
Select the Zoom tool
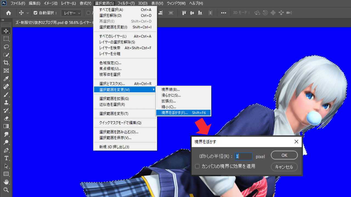pos(6,190)
